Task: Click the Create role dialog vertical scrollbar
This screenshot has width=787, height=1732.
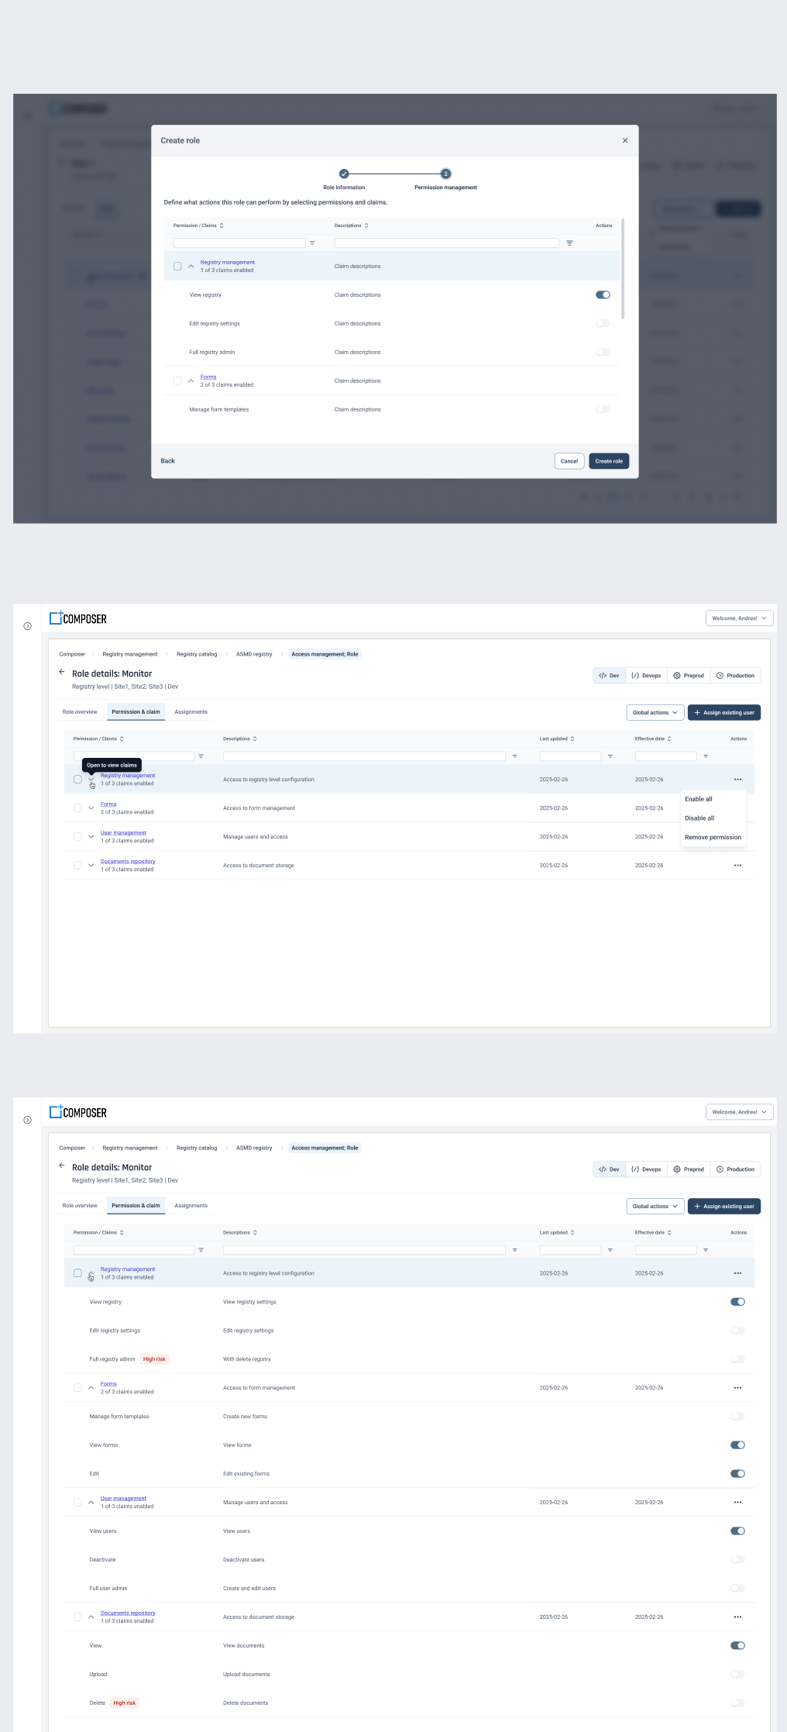Action: point(623,268)
